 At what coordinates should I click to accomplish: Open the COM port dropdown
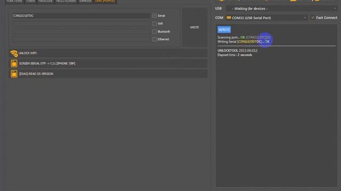pyautogui.click(x=266, y=18)
